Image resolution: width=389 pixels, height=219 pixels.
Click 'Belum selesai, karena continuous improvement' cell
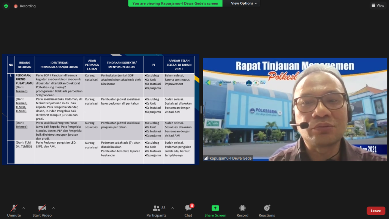[x=179, y=85]
